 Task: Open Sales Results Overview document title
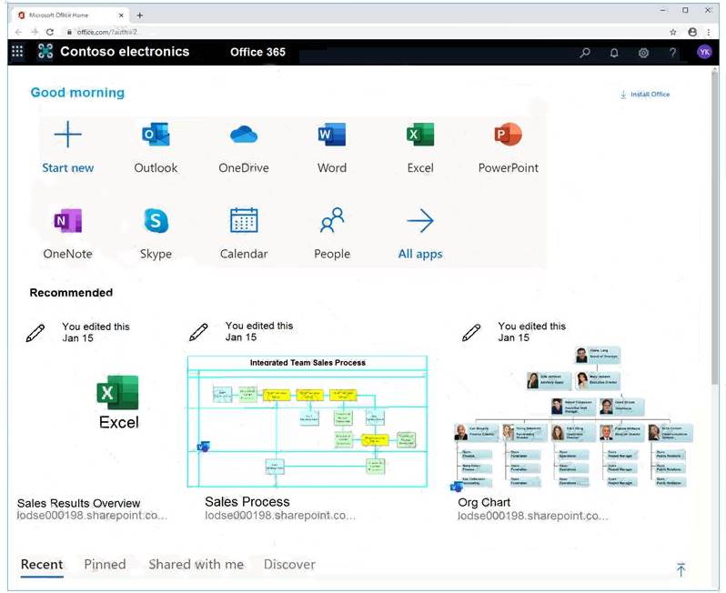[79, 503]
